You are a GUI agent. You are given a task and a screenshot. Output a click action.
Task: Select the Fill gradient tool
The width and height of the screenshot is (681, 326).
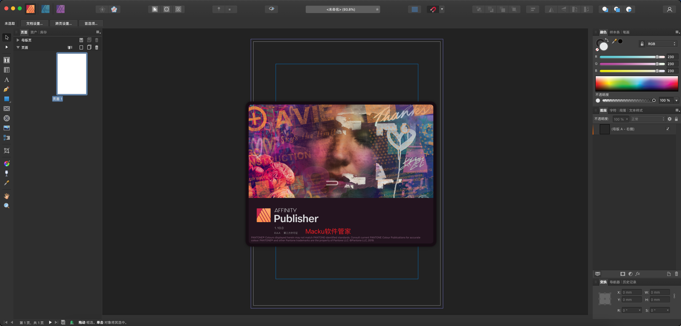click(x=7, y=163)
